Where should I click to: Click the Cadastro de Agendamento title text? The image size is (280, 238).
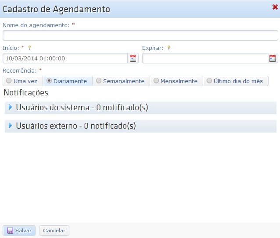click(57, 9)
